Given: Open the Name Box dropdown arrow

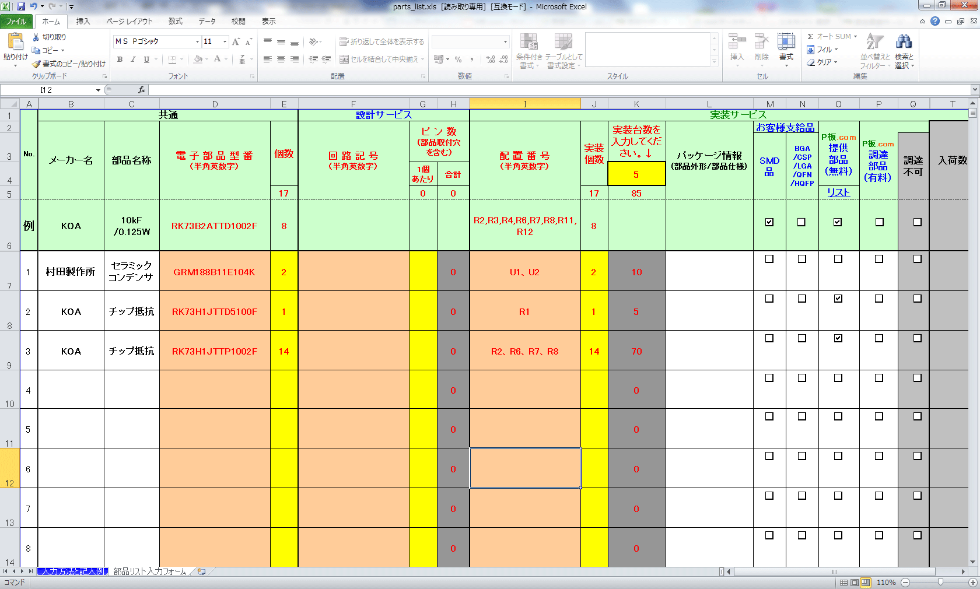Looking at the screenshot, I should (98, 90).
